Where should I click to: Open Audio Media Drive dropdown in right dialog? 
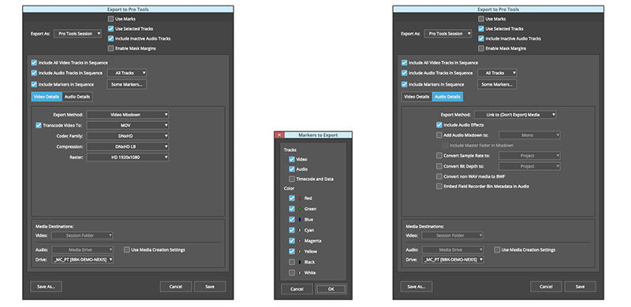[x=453, y=250]
